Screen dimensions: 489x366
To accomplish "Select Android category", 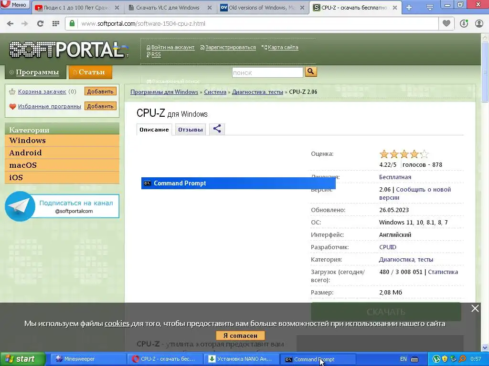I will point(62,153).
